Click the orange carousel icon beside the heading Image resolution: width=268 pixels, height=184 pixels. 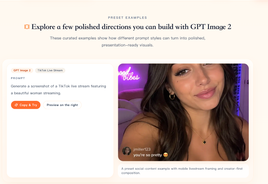pyautogui.click(x=27, y=27)
